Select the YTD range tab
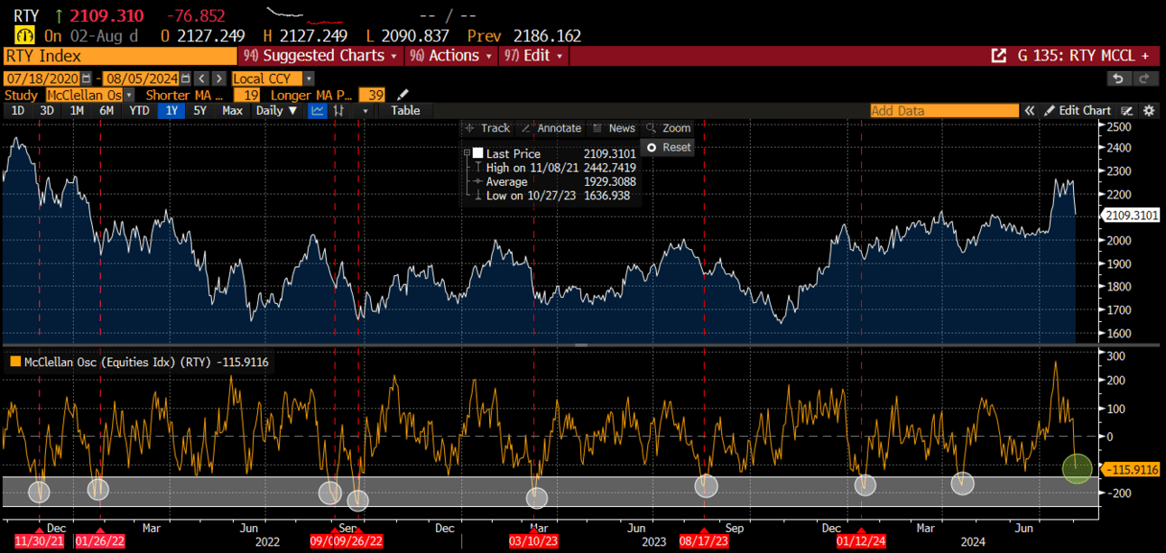This screenshot has height=553, width=1166. coord(139,110)
